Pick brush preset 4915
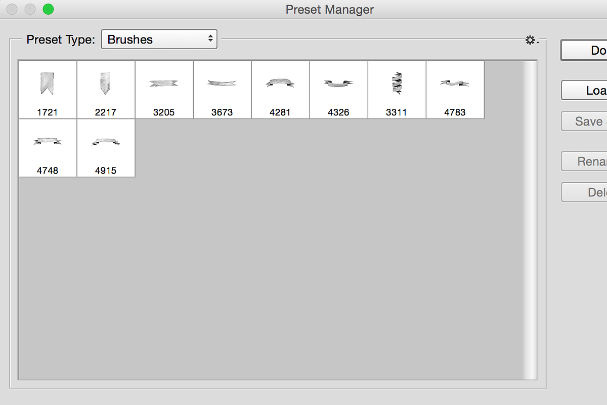The image size is (607, 405). 106,148
